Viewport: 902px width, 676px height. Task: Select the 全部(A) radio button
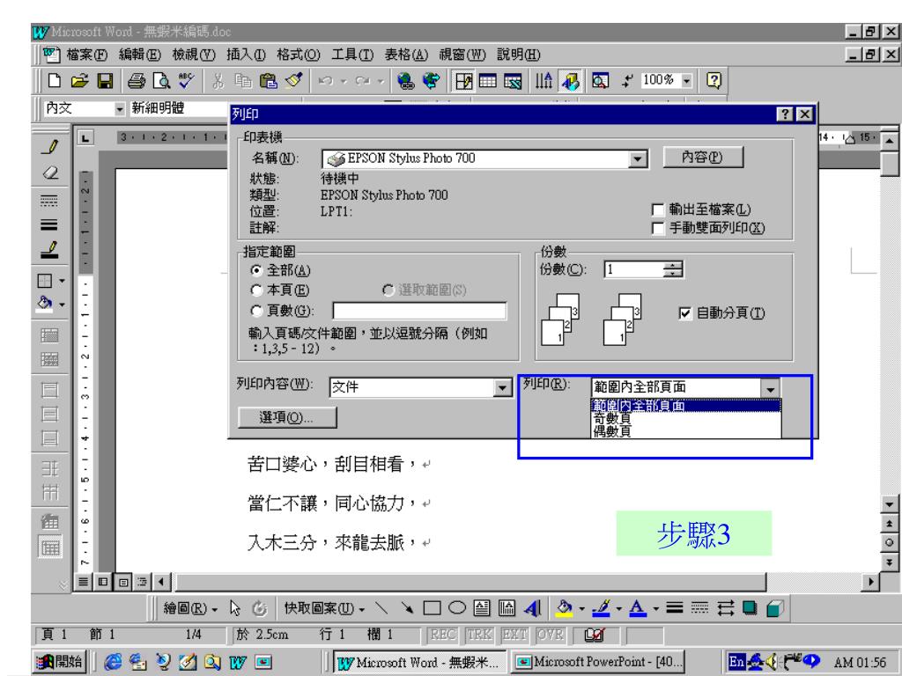[256, 270]
